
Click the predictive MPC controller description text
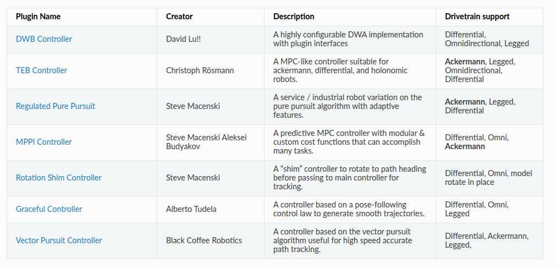coord(349,142)
